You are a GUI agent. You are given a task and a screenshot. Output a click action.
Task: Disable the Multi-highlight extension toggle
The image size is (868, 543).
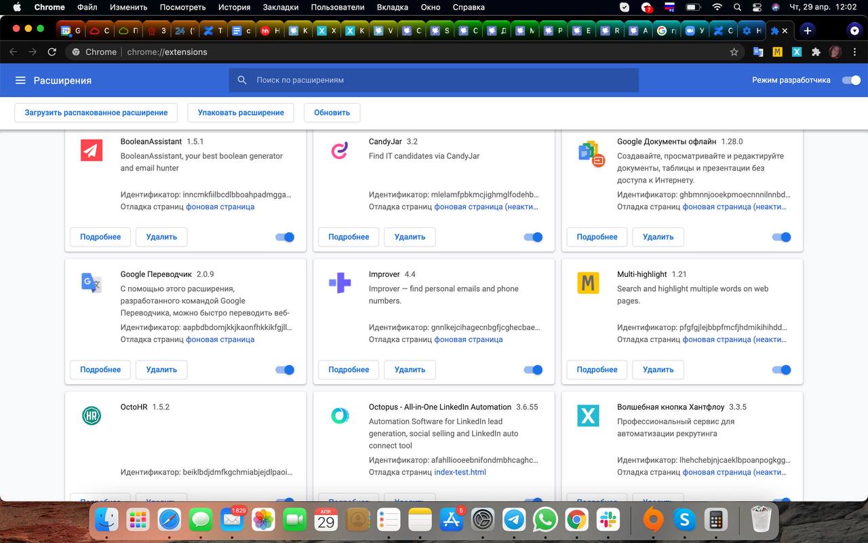coord(781,369)
